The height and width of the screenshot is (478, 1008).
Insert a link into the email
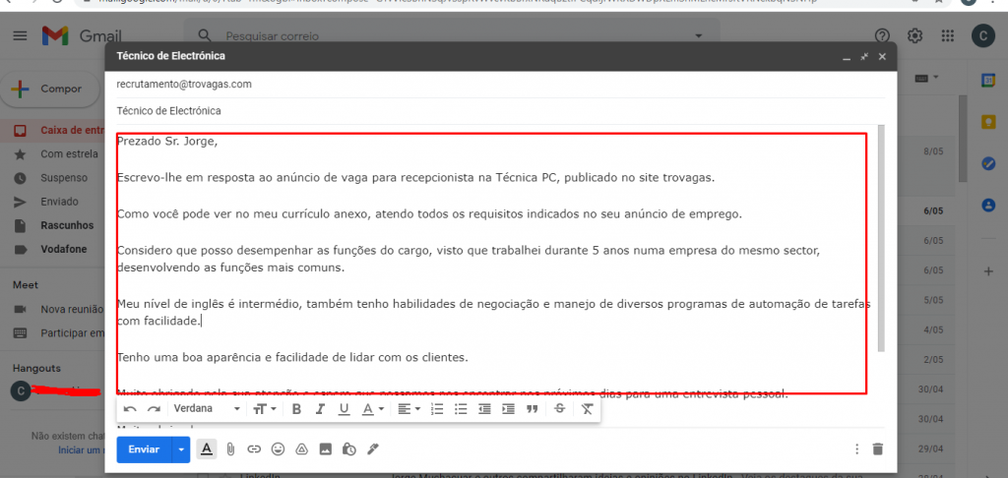pyautogui.click(x=255, y=449)
